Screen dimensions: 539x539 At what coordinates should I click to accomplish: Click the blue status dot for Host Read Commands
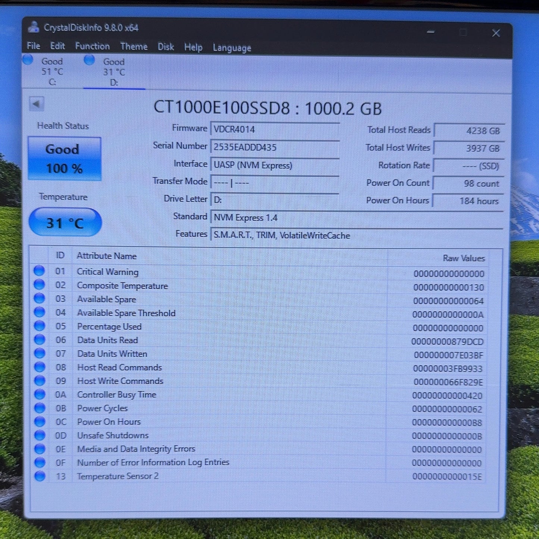[40, 367]
